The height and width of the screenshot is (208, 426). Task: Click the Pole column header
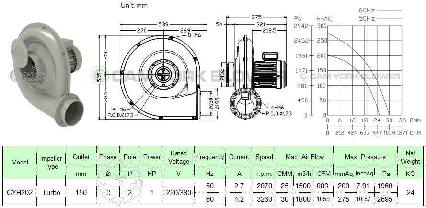[x=129, y=157]
